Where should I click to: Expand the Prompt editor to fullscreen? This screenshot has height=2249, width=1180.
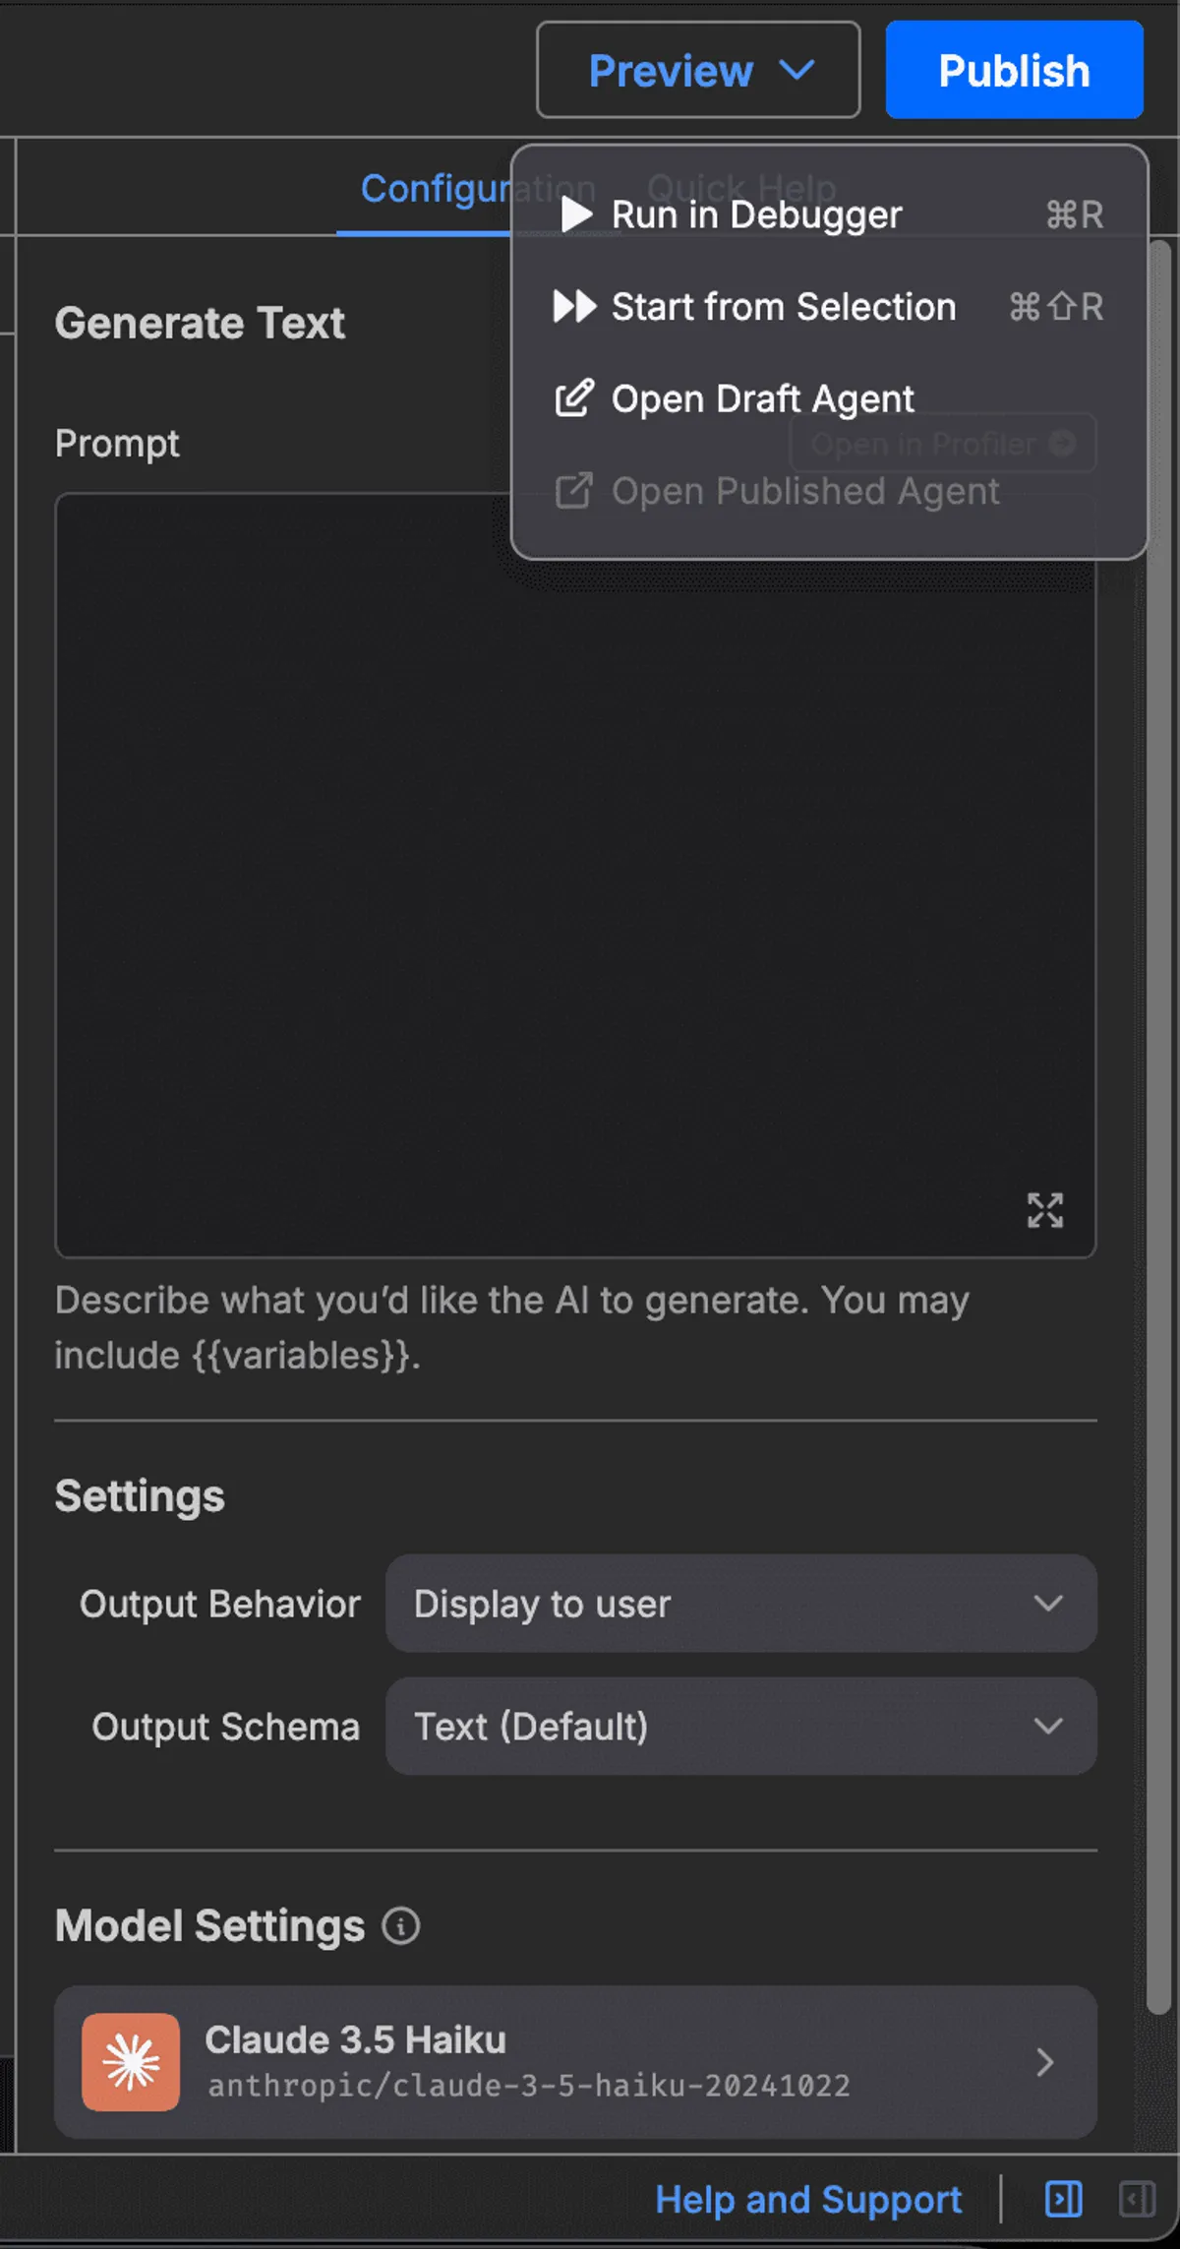[1044, 1210]
